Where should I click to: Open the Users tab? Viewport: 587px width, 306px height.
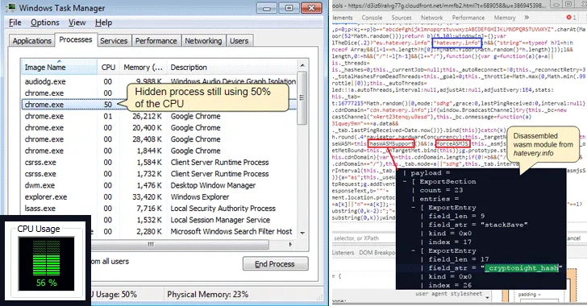point(239,41)
